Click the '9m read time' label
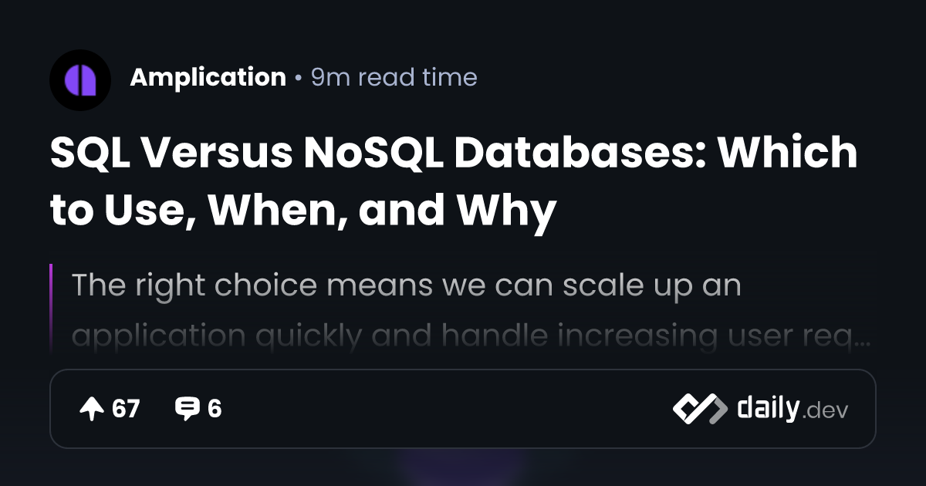This screenshot has height=486, width=926. click(394, 77)
